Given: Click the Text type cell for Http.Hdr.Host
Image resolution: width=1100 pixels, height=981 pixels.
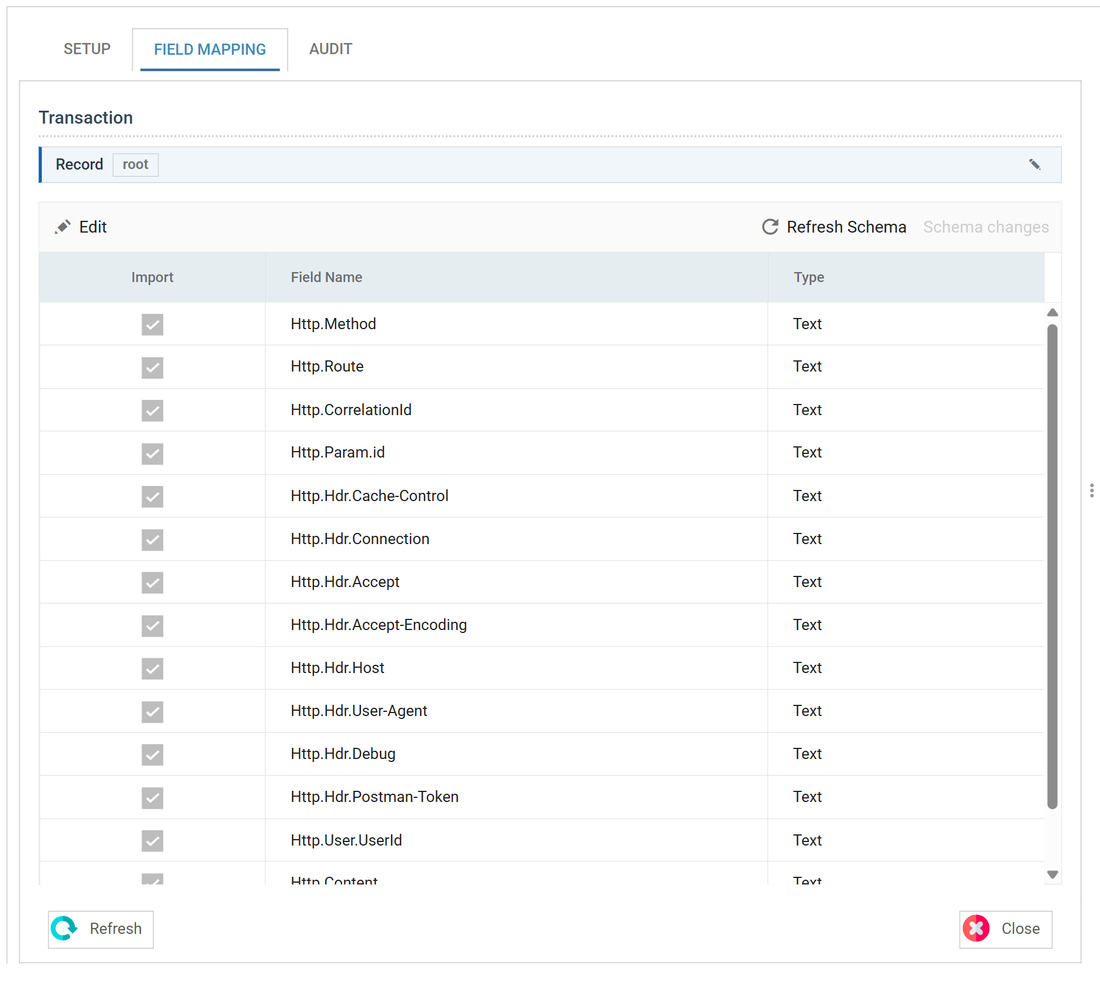Looking at the screenshot, I should coord(906,668).
